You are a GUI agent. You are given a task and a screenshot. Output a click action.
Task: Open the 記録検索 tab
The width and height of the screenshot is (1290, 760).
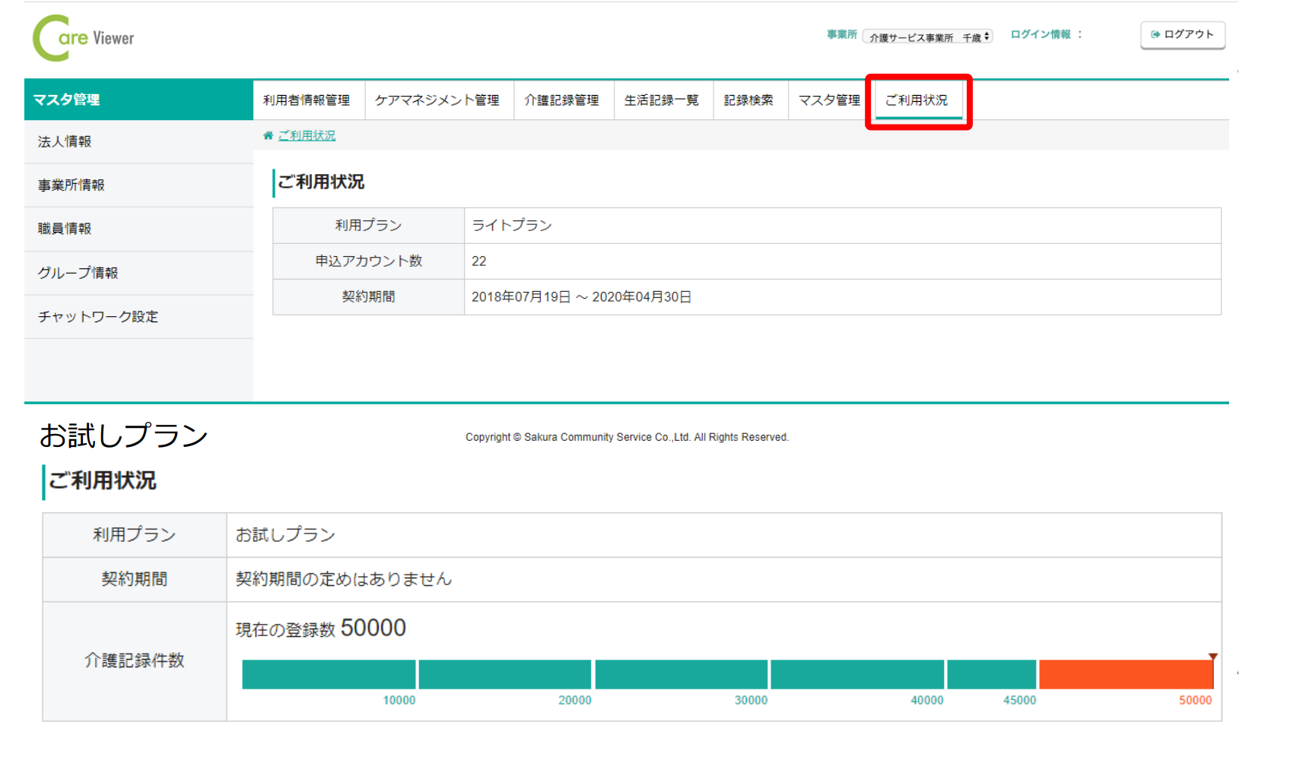pos(748,100)
